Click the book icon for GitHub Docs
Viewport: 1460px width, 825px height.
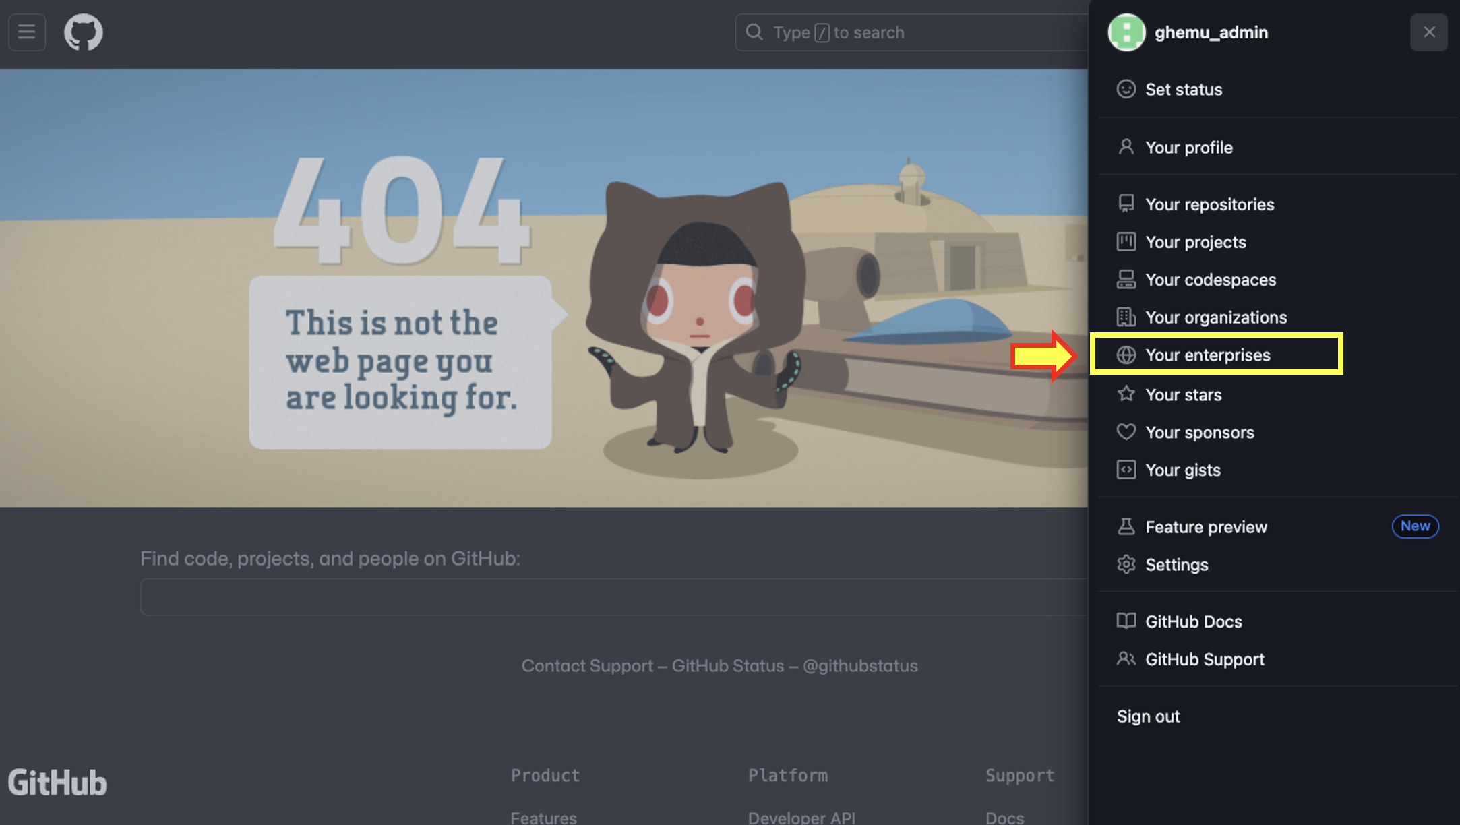tap(1126, 621)
